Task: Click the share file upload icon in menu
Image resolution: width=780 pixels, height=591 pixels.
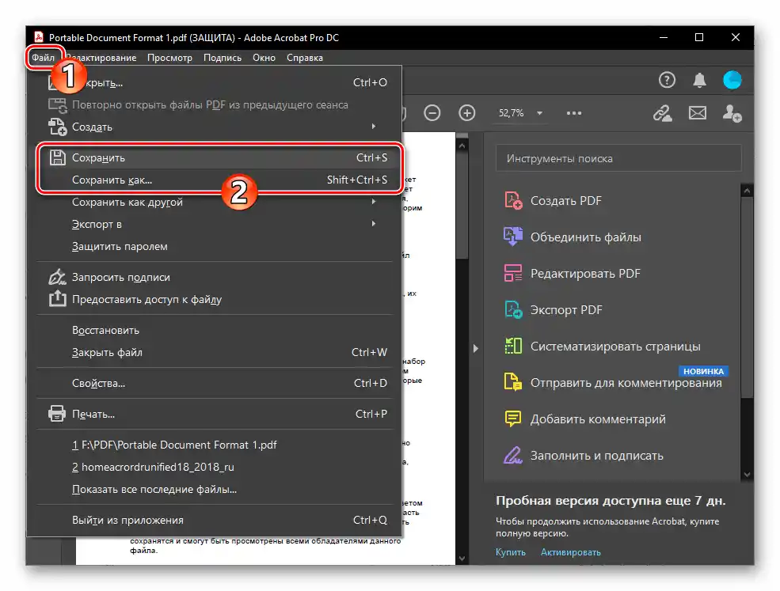Action: click(57, 298)
